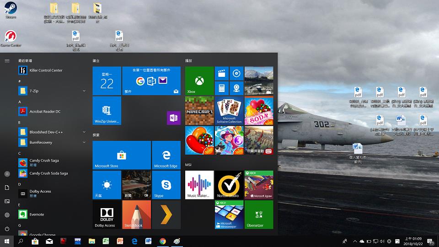Click the letter C index header
439x247 pixels.
(x=20, y=153)
